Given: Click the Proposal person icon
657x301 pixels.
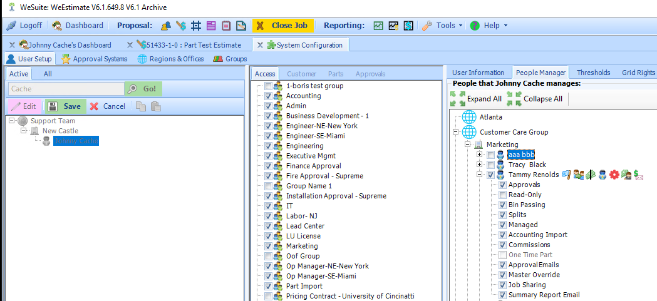Looking at the screenshot, I should point(166,26).
